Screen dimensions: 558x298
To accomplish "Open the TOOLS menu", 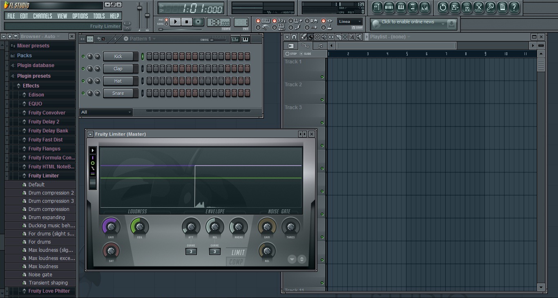I will (99, 16).
